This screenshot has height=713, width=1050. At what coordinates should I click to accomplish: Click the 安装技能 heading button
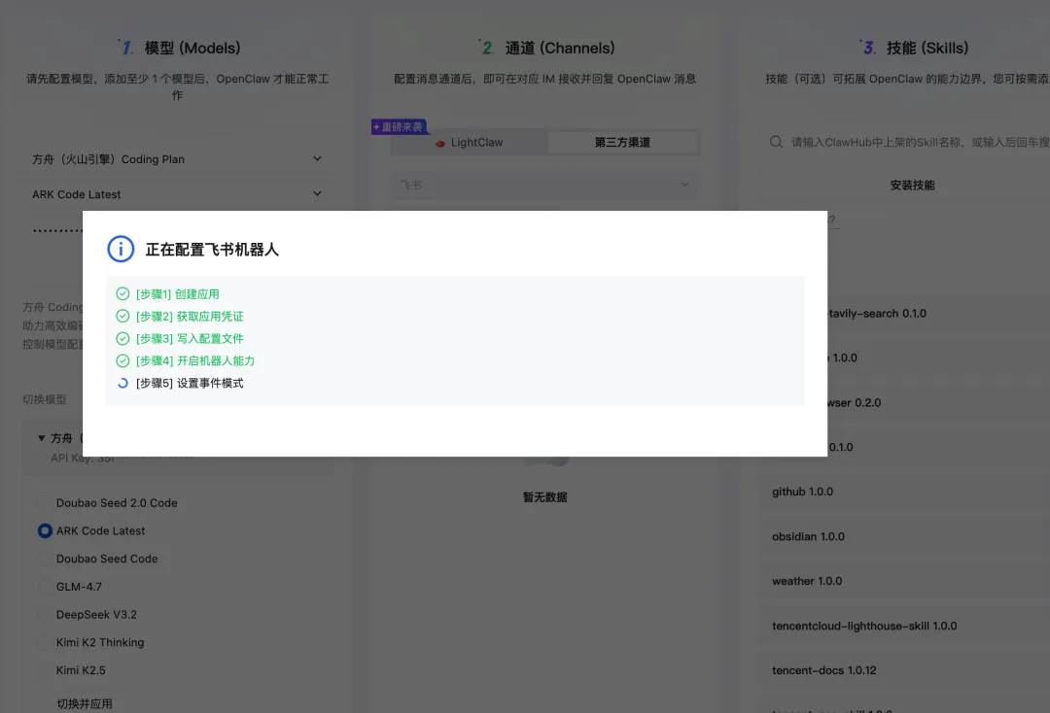click(x=912, y=186)
